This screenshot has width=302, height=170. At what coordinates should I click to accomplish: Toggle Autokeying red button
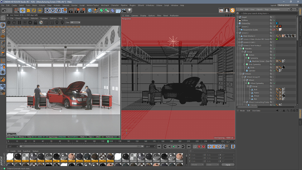pyautogui.click(x=199, y=147)
